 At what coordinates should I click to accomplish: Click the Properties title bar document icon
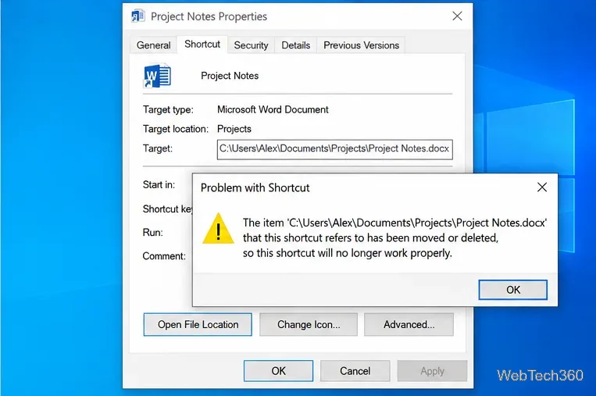point(137,16)
